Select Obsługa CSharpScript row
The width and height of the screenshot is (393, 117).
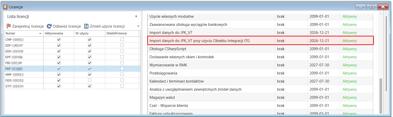click(261, 49)
